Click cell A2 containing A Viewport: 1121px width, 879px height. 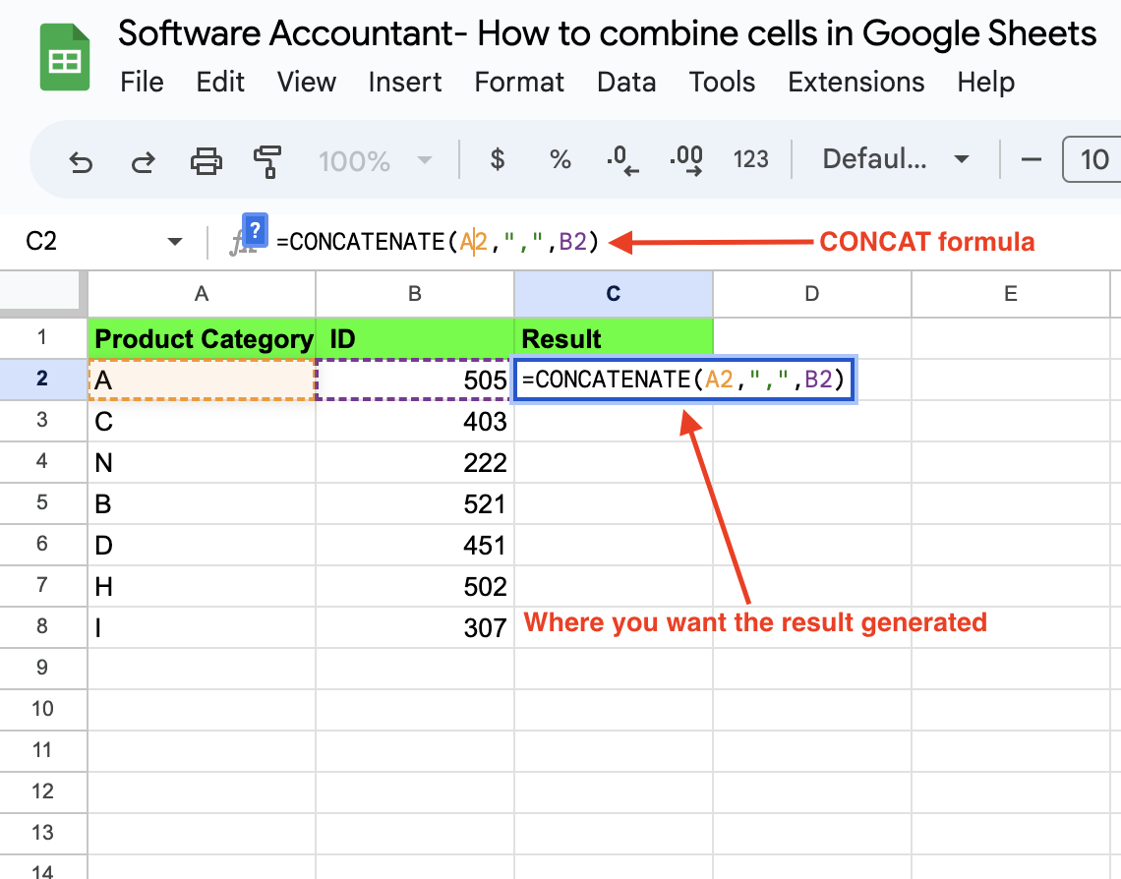(x=202, y=380)
